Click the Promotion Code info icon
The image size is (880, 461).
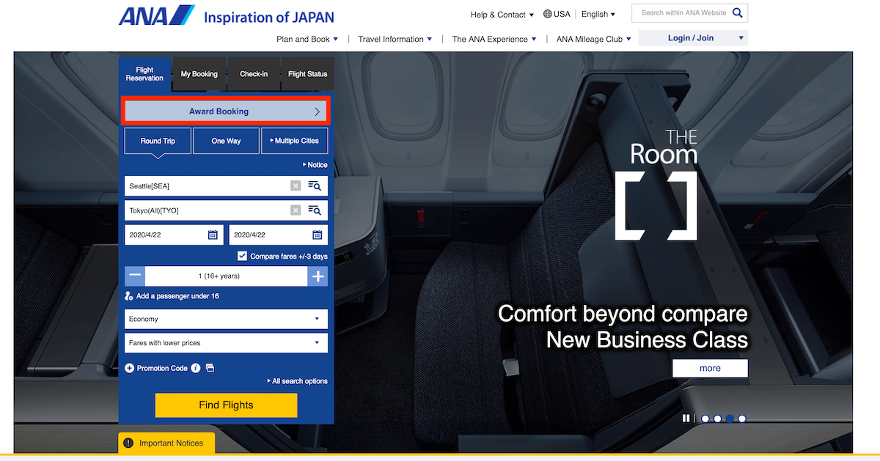coord(196,368)
